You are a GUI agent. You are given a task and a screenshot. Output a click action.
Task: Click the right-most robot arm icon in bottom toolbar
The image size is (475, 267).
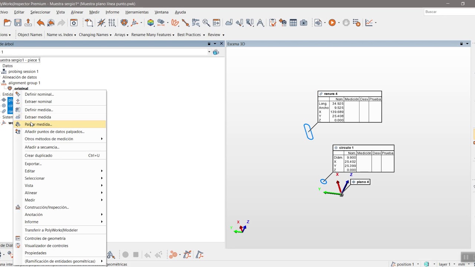(200, 255)
